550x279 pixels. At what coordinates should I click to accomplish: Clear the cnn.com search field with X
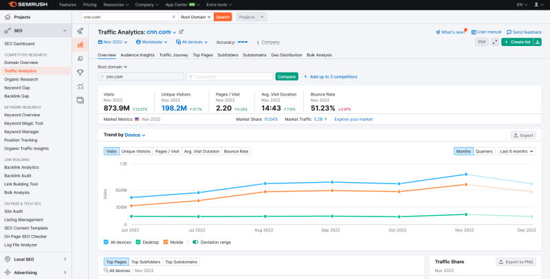(x=174, y=16)
